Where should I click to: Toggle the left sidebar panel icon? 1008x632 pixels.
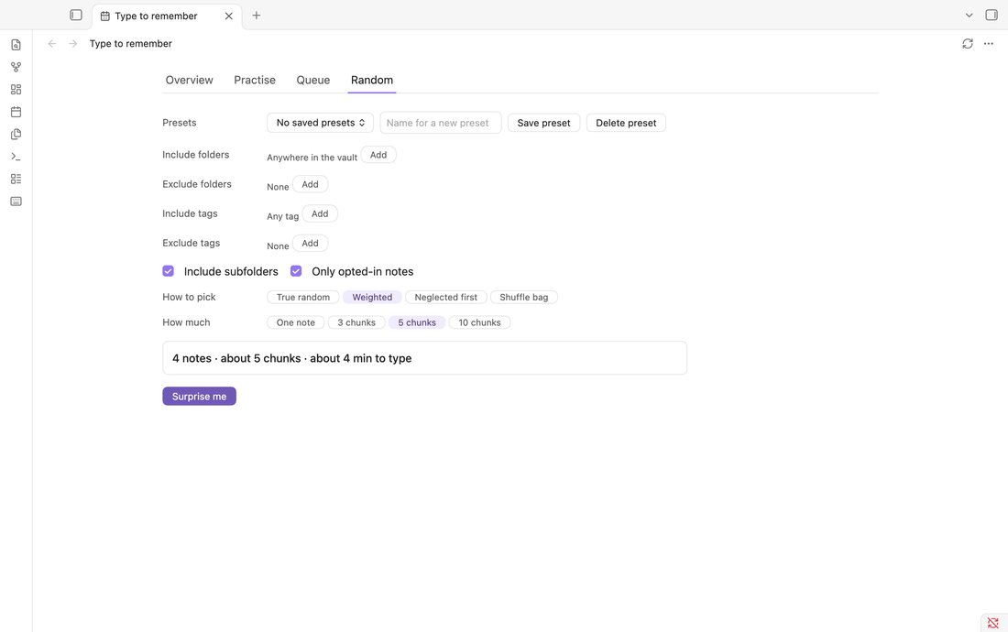(x=76, y=15)
